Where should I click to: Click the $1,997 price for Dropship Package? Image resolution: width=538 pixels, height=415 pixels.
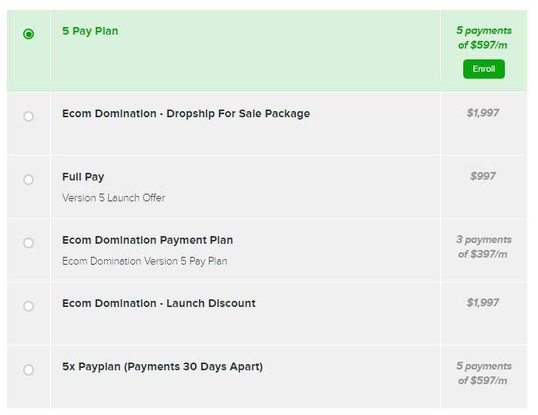(483, 113)
